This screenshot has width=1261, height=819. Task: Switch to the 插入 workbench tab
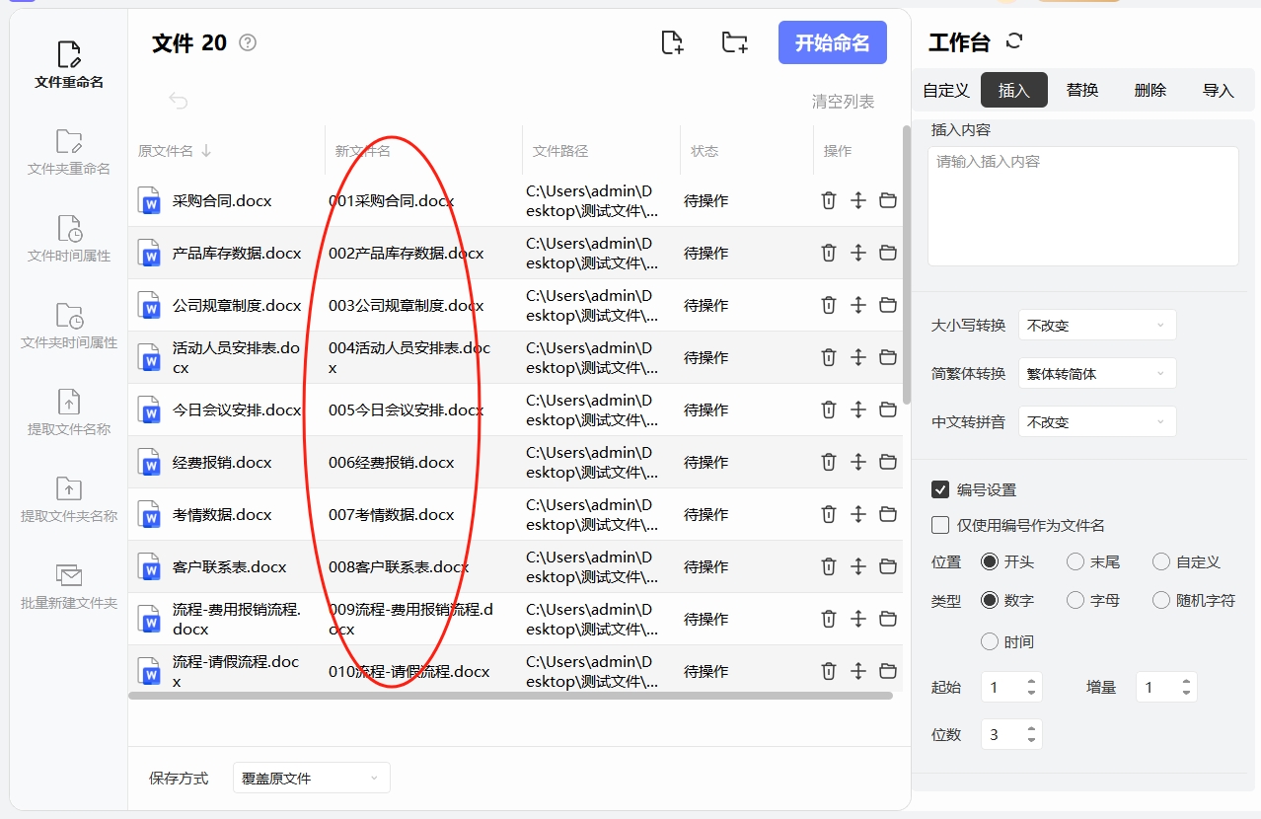[x=1014, y=90]
